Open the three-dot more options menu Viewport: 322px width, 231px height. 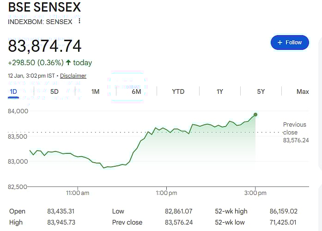pos(79,21)
